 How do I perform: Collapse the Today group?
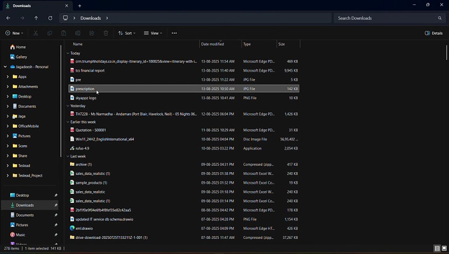[x=68, y=53]
